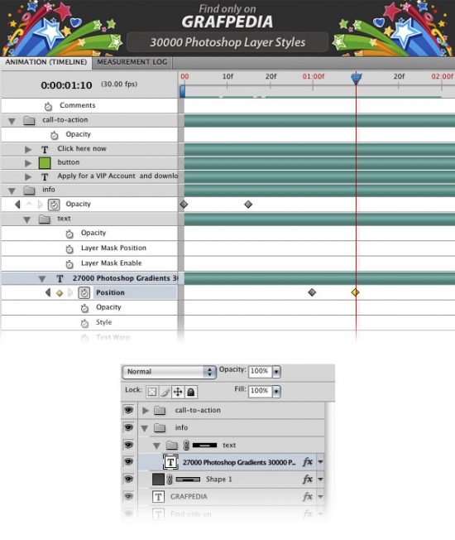Switch to the Animation (Timeline) tab
The width and height of the screenshot is (455, 540).
(45, 62)
